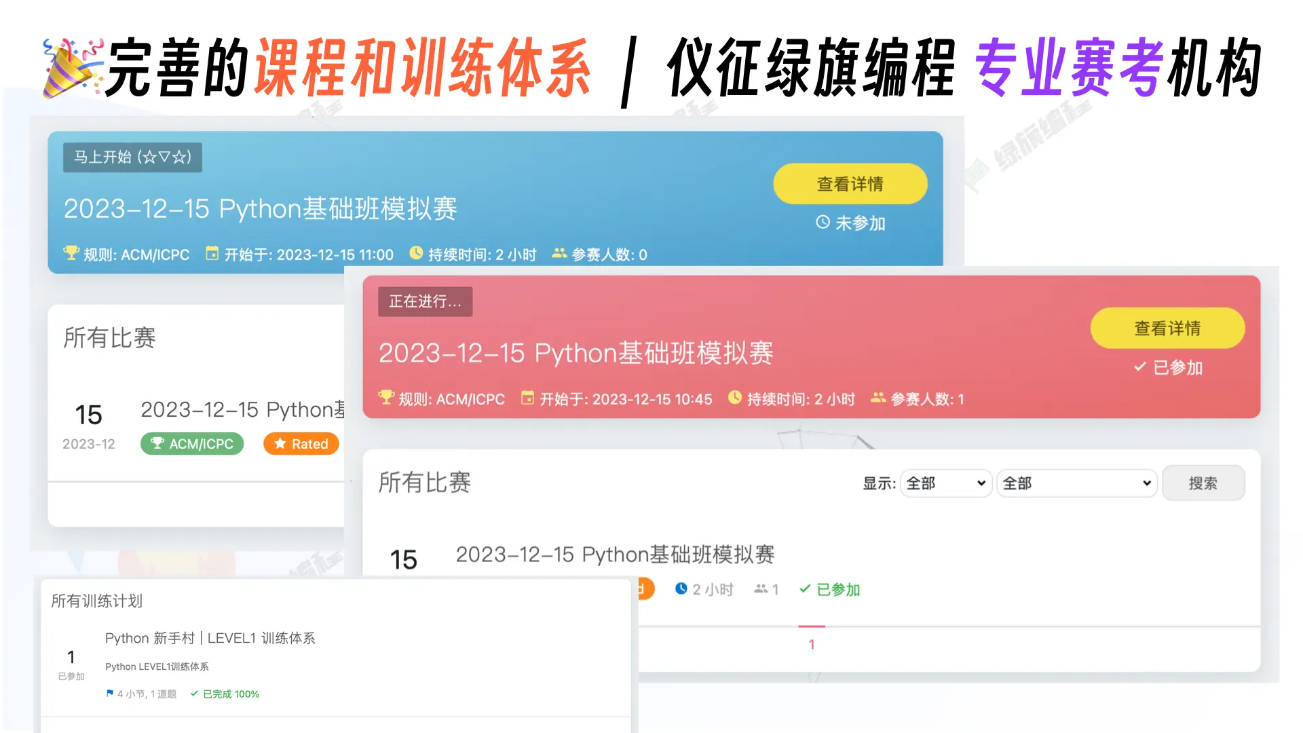Click the people icon beside count 1 in list row
The image size is (1303, 733).
(761, 589)
